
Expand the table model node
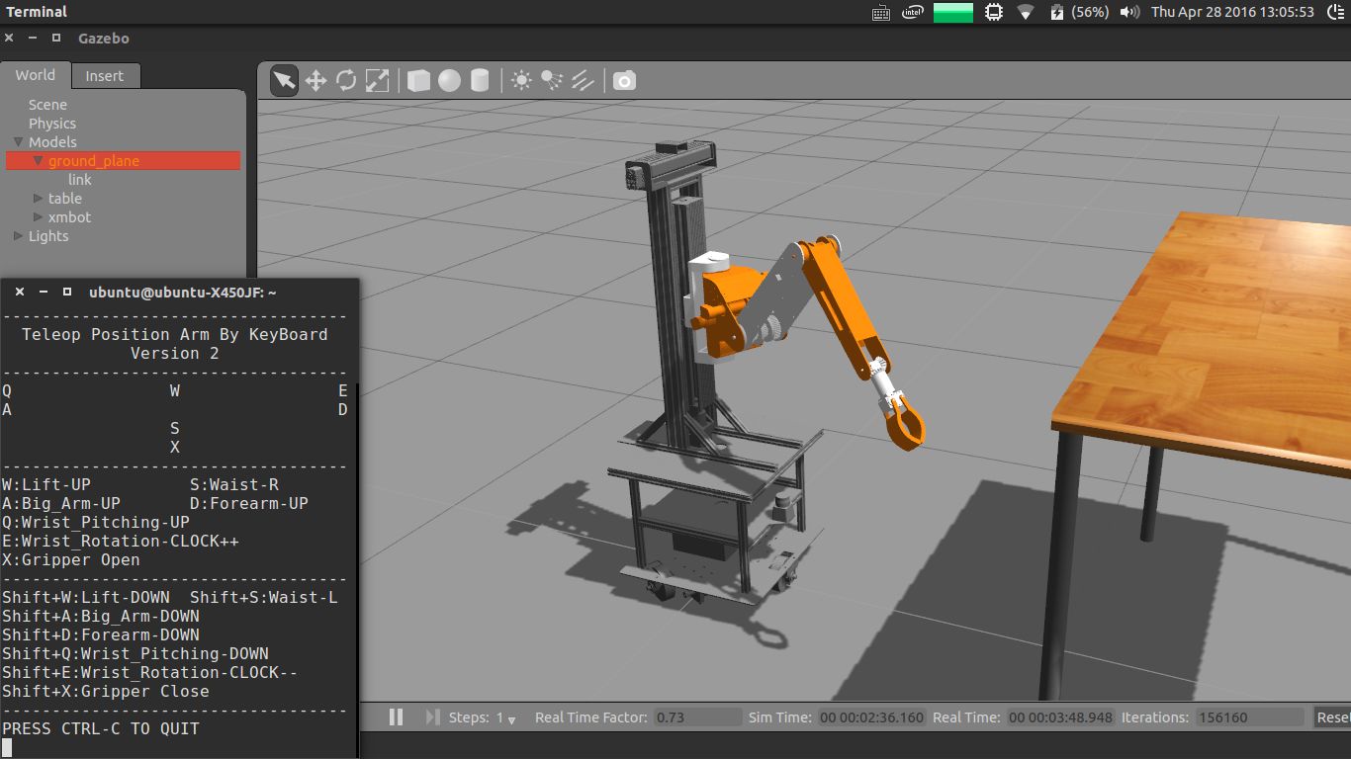[39, 199]
